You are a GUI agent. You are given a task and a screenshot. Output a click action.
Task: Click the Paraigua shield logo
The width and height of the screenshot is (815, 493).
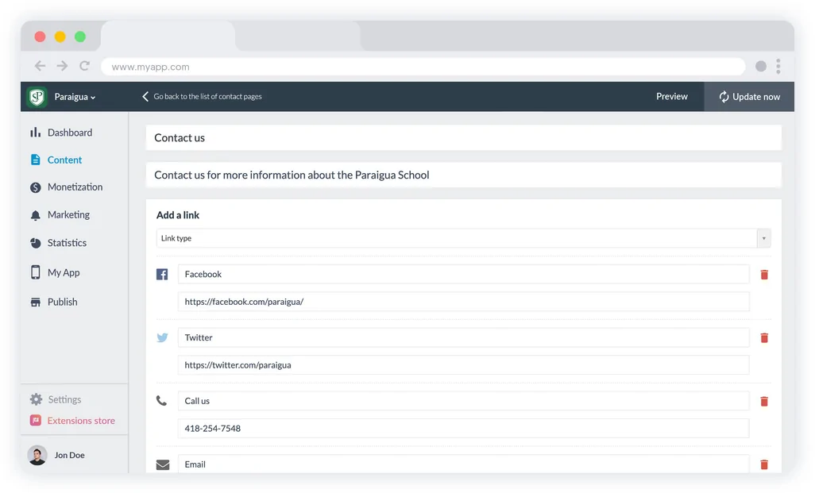coord(37,97)
